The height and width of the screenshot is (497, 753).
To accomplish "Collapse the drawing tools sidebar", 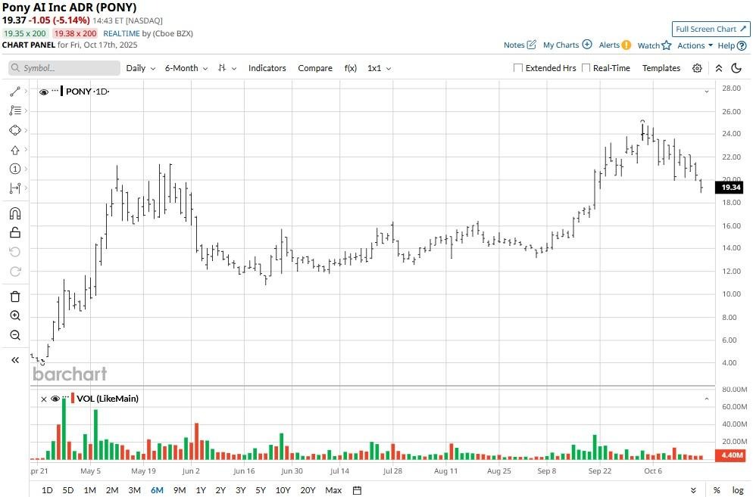I will [x=15, y=360].
